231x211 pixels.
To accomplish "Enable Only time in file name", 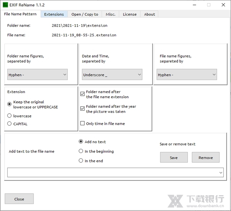I will (82, 124).
